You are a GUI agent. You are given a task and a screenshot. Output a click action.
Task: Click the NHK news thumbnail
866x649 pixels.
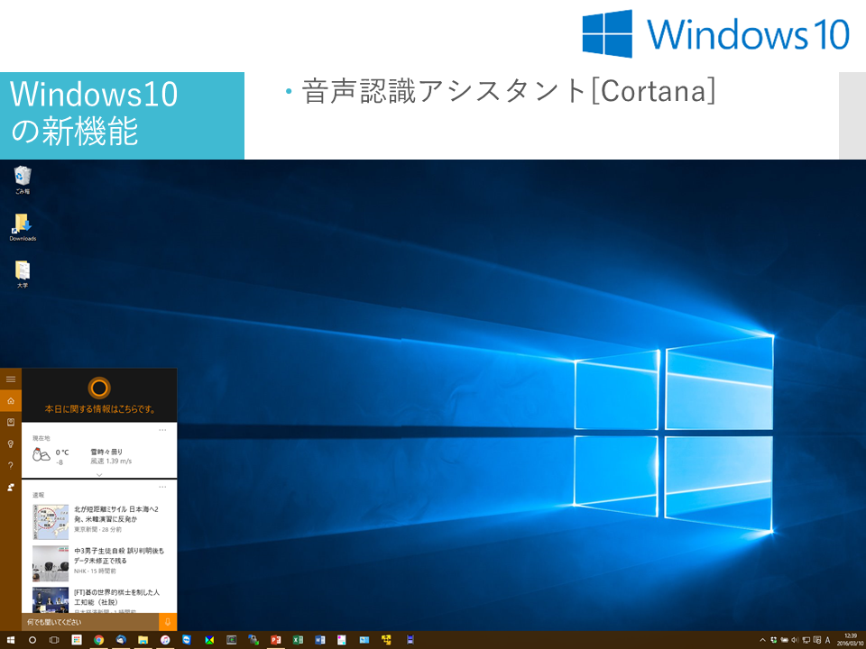(51, 563)
